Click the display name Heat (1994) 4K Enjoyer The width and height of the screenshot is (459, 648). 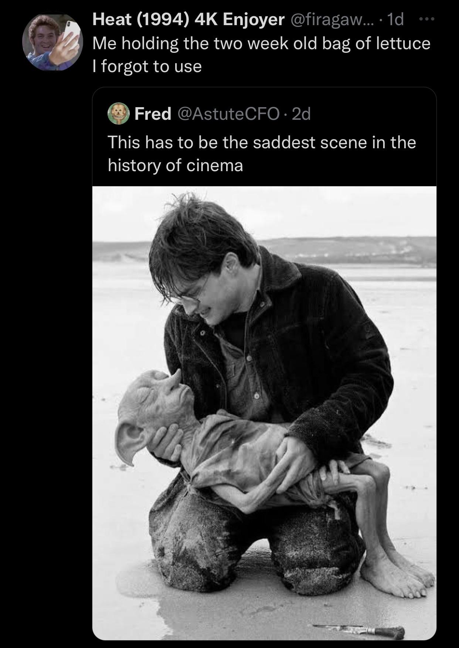coord(188,19)
